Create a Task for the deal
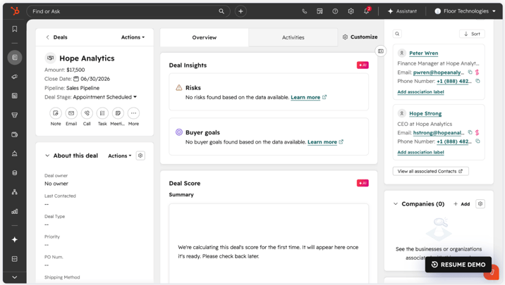The image size is (505, 285). coord(102,113)
